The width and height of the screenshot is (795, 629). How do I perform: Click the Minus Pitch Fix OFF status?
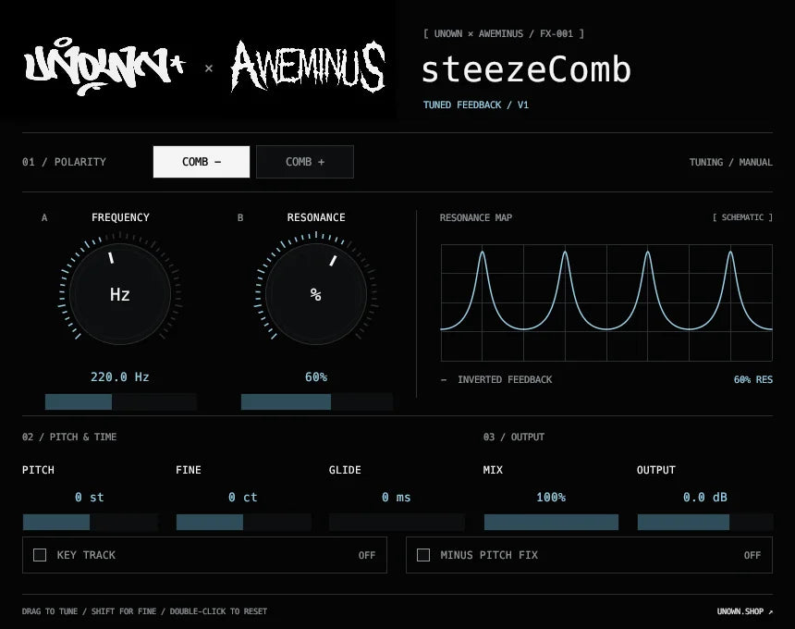[x=752, y=555]
